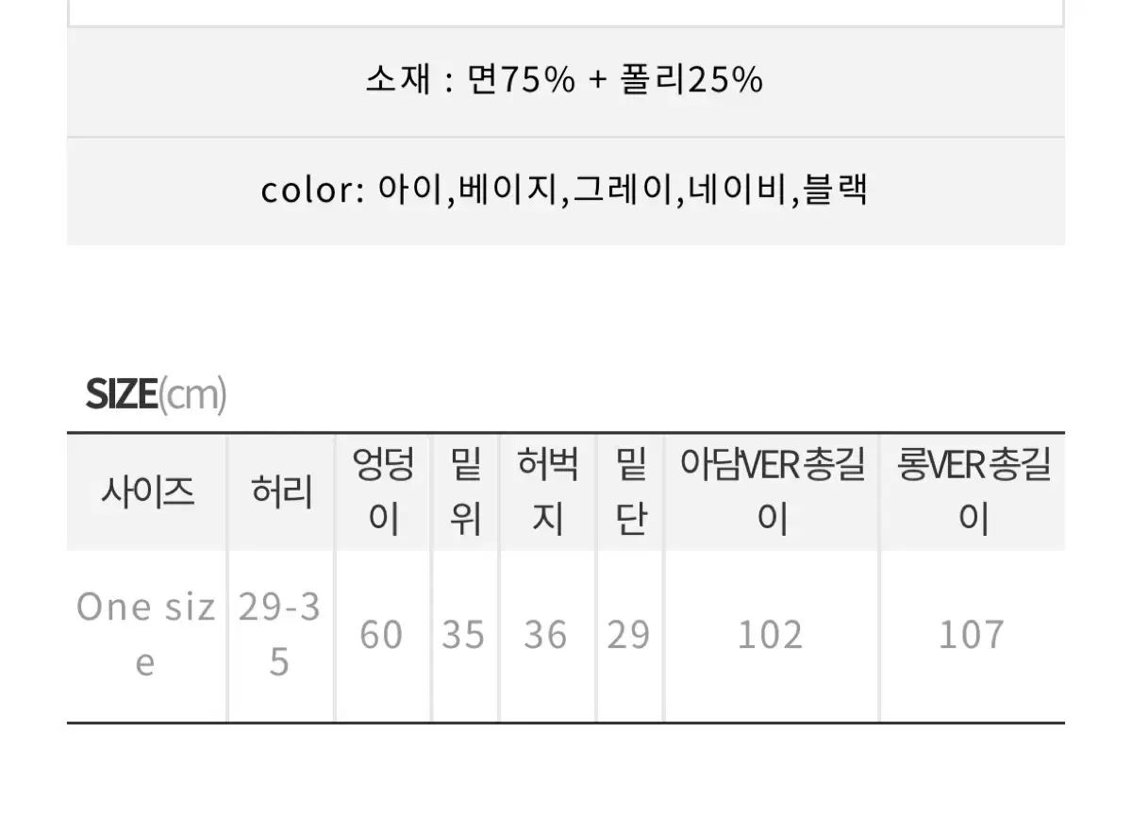Select the 아담VER 총길이 column header
Image resolution: width=1132 pixels, height=832 pixels.
772,491
